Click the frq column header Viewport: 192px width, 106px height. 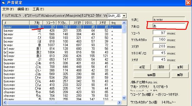[x=116, y=23]
